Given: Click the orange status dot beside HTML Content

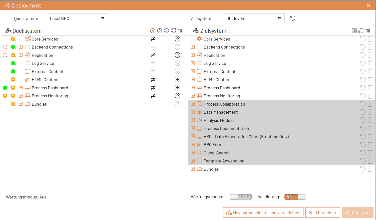Looking at the screenshot, I should pos(13,79).
